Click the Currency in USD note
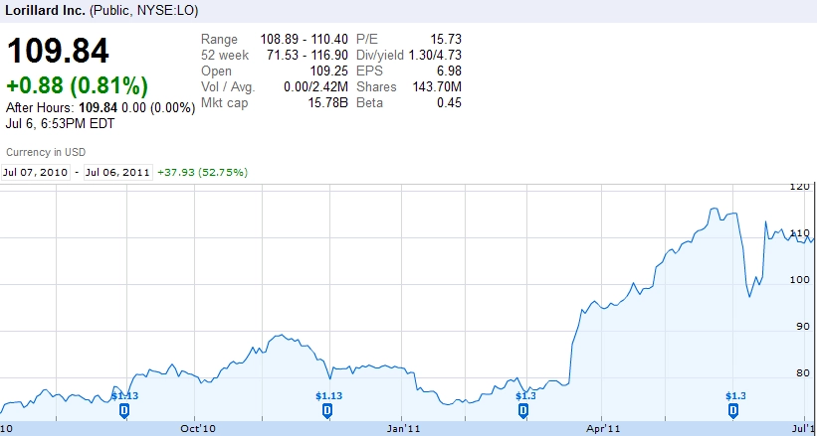This screenshot has width=817, height=436. coord(46,152)
